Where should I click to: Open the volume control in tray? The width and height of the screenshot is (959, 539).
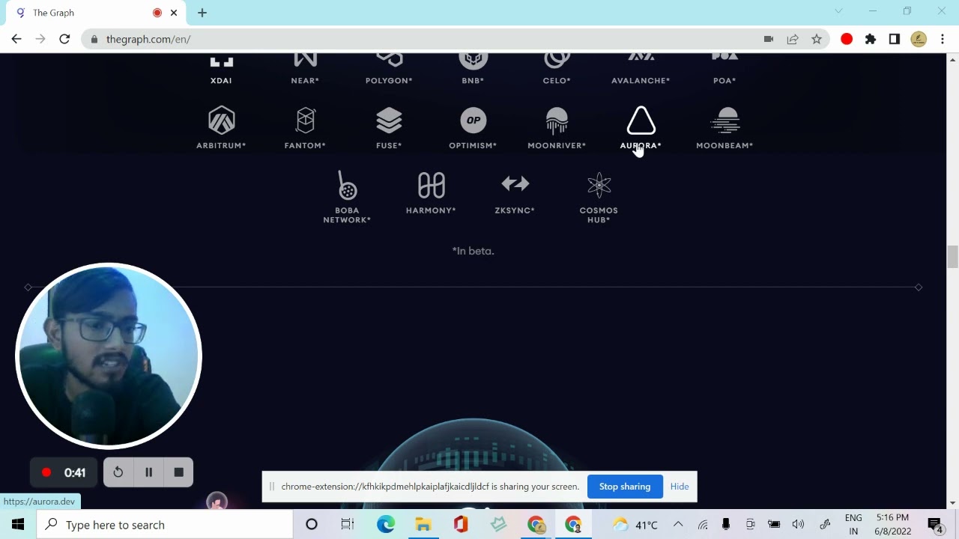[x=798, y=524]
